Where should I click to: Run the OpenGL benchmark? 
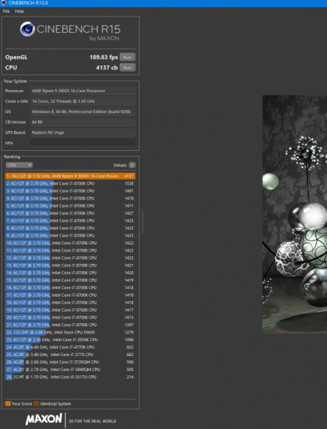[x=127, y=57]
